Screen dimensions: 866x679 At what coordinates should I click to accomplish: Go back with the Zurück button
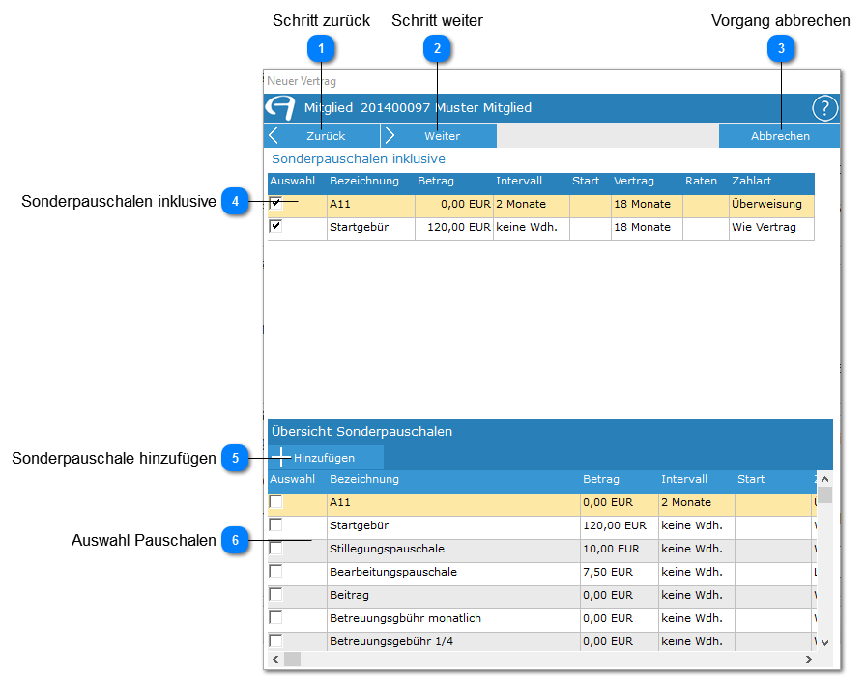pyautogui.click(x=322, y=136)
